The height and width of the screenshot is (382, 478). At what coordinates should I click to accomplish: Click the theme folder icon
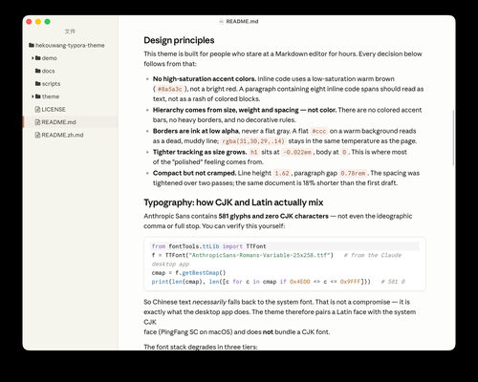coord(38,96)
